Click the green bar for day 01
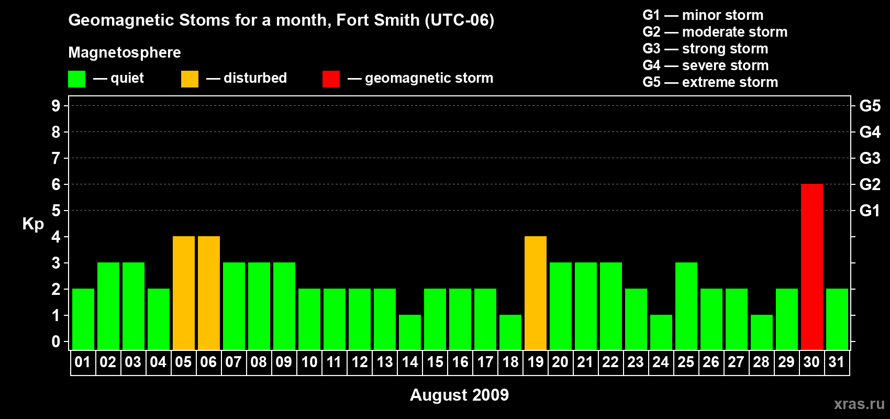Image resolution: width=890 pixels, height=419 pixels. [83, 319]
